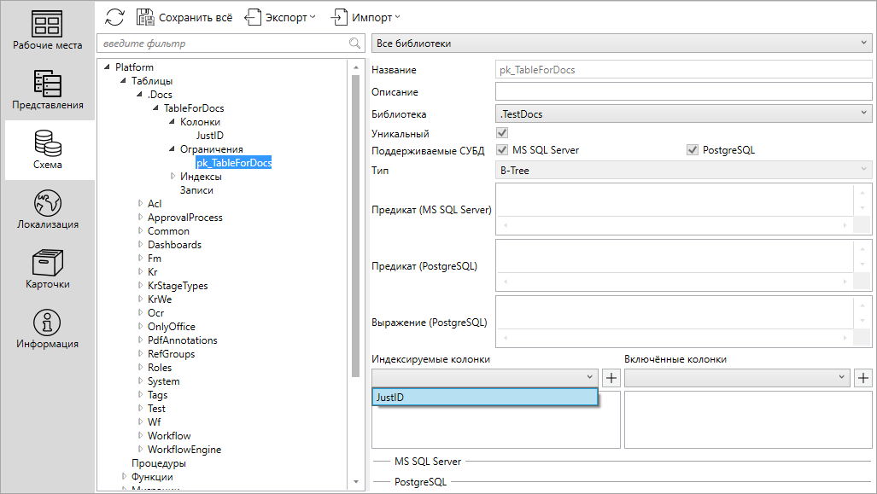
Task: Select JustID from the dropdown list
Action: 484,398
